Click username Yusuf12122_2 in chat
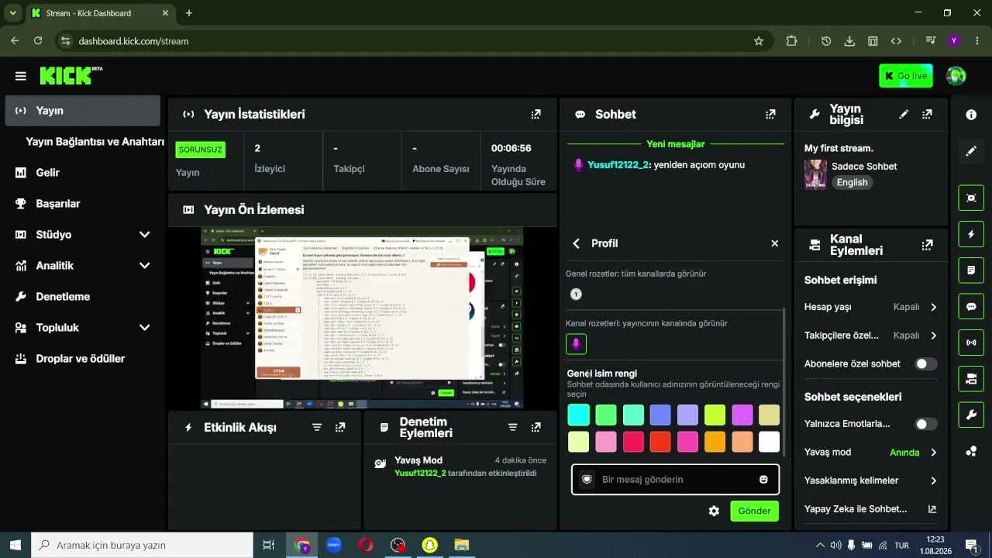The width and height of the screenshot is (992, 558). coord(618,165)
